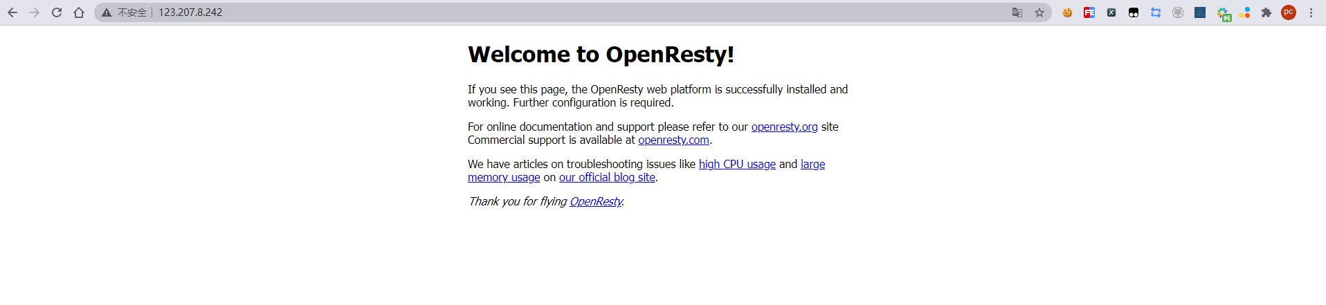
Task: Click the 'Thank you for flying' text
Action: [517, 201]
